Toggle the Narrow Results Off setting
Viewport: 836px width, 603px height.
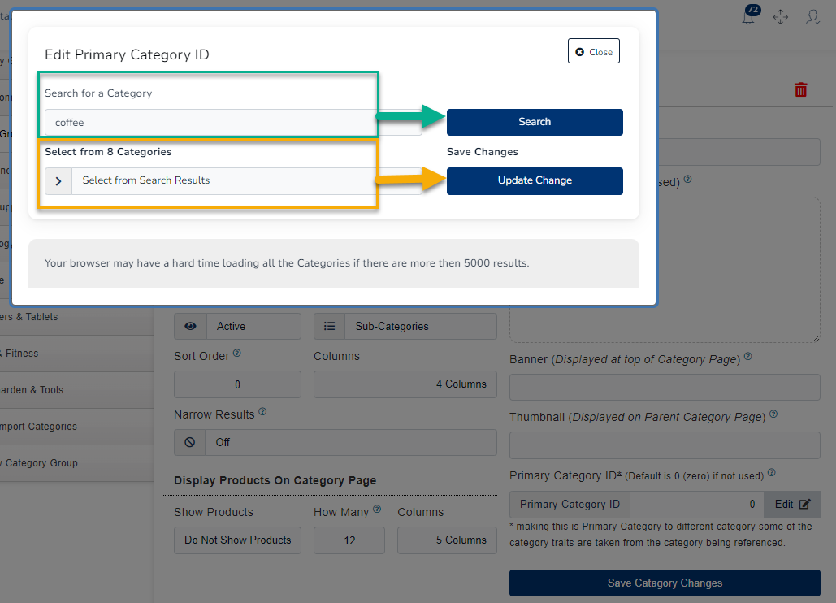tap(335, 443)
